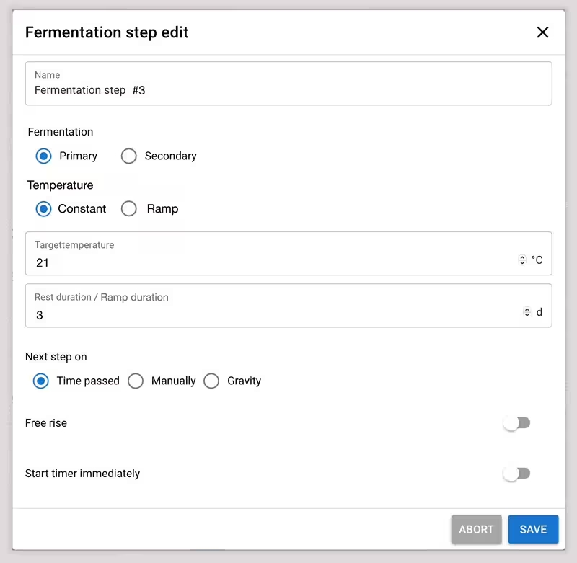Decrease rest duration with down arrow

coord(527,315)
